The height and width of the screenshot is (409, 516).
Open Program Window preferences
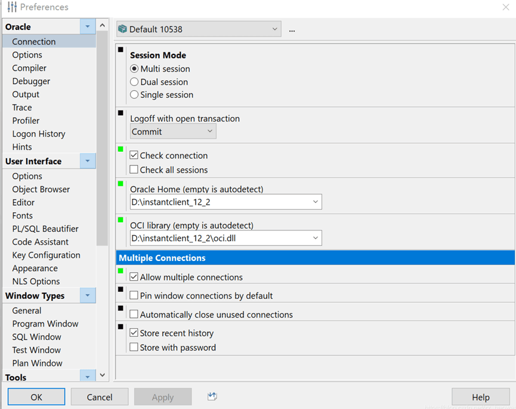pyautogui.click(x=45, y=324)
